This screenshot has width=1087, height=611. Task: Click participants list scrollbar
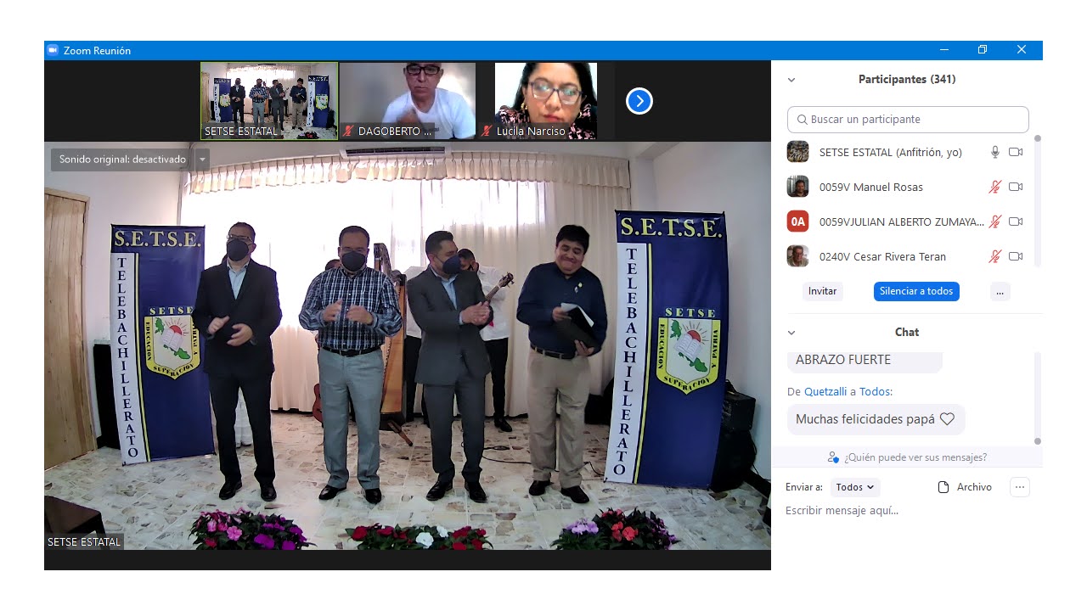point(1037,200)
